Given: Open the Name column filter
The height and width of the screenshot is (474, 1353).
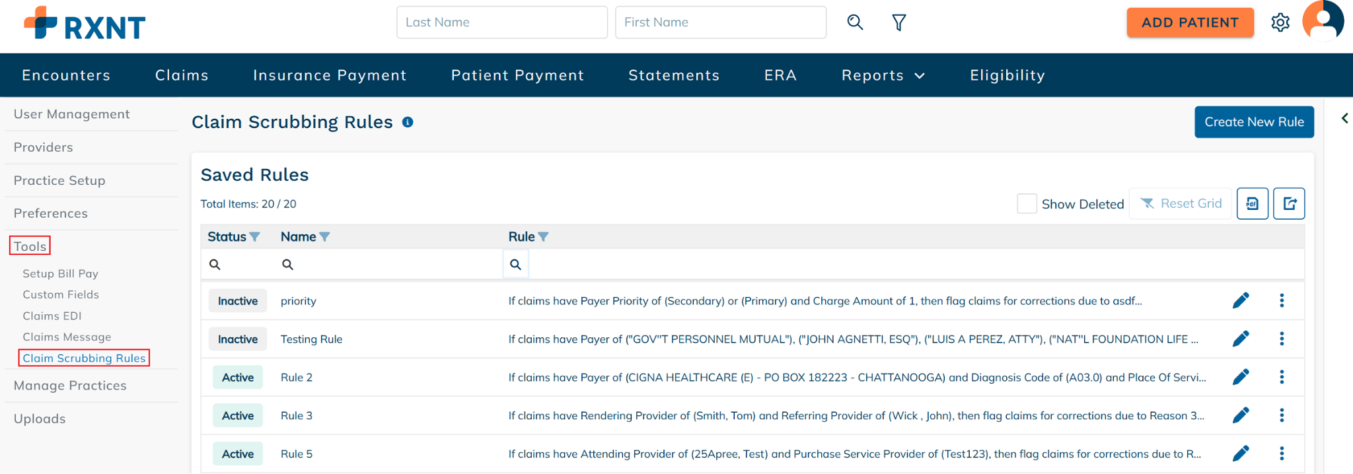Looking at the screenshot, I should (x=324, y=237).
